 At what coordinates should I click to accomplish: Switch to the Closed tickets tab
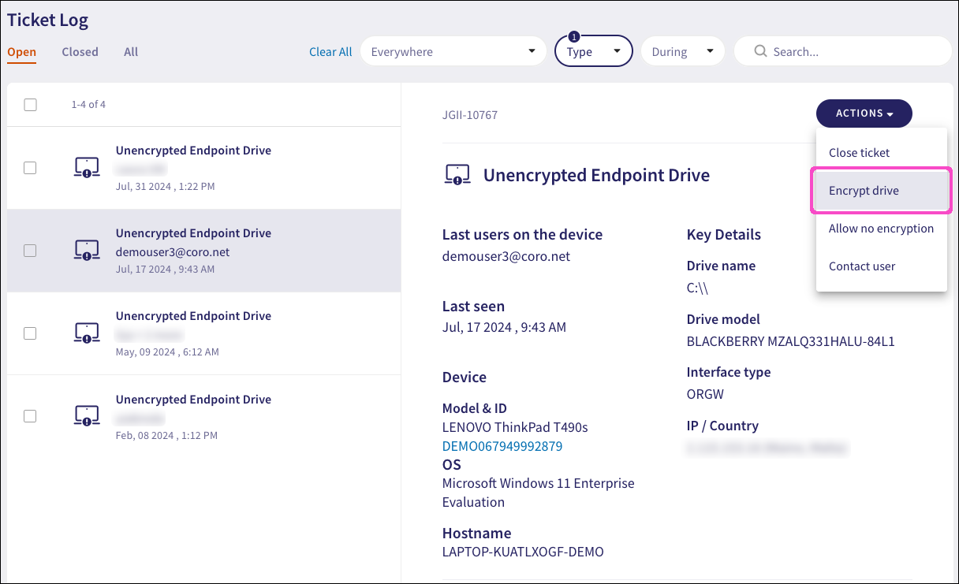pos(80,52)
